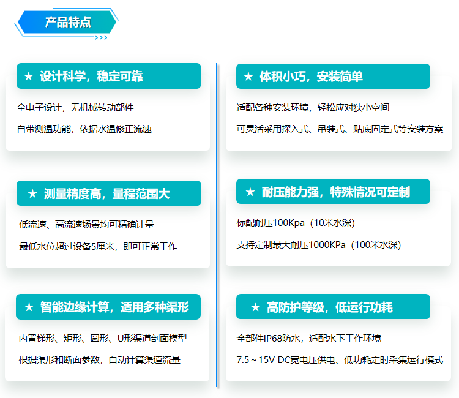Click the text 全部件IP68防水，适配水下工作环境
The width and height of the screenshot is (459, 398).
pyautogui.click(x=309, y=338)
